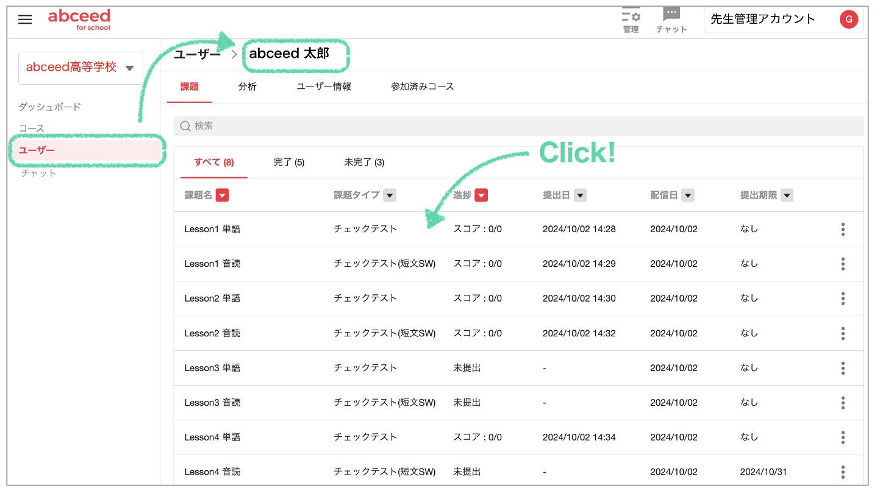Sort by 進捗 column arrow

[x=481, y=196]
